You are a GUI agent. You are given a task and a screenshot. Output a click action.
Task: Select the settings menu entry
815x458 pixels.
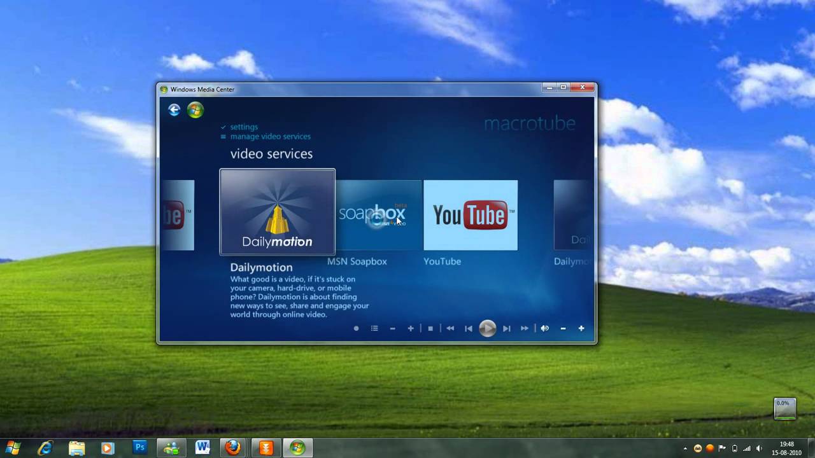pos(244,127)
